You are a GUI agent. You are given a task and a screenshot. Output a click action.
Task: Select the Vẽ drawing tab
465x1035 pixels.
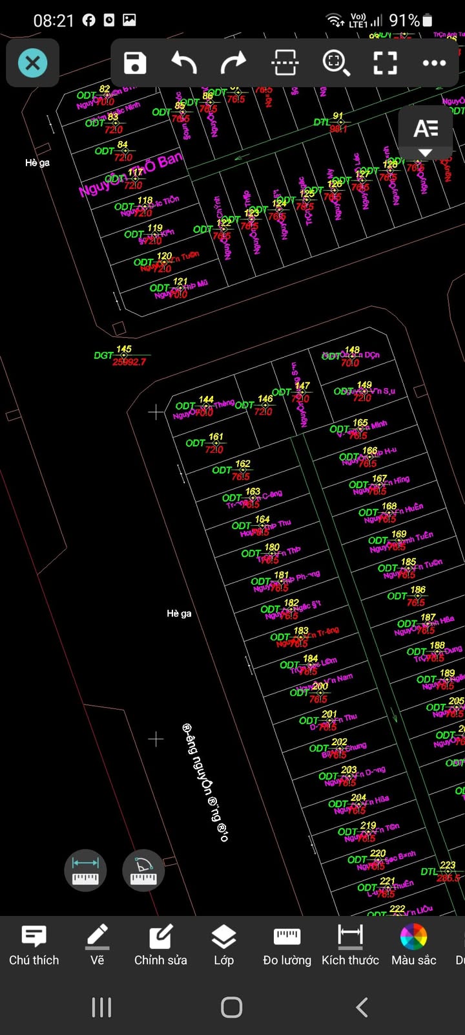(x=98, y=945)
